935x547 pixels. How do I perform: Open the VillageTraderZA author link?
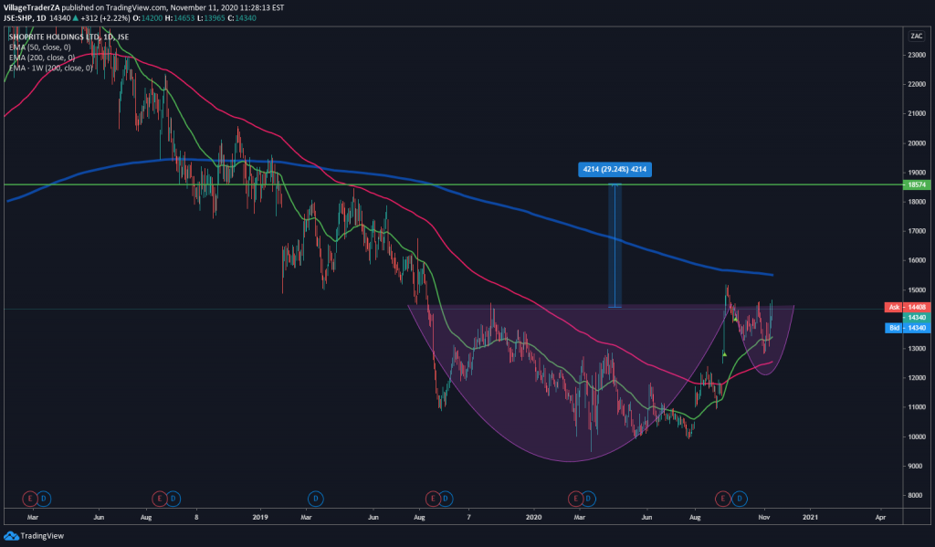coord(34,5)
